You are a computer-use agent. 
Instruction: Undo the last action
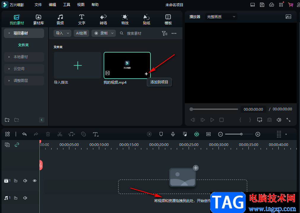[24, 134]
